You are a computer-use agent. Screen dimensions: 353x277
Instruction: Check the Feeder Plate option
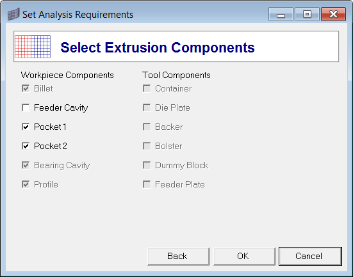(147, 184)
